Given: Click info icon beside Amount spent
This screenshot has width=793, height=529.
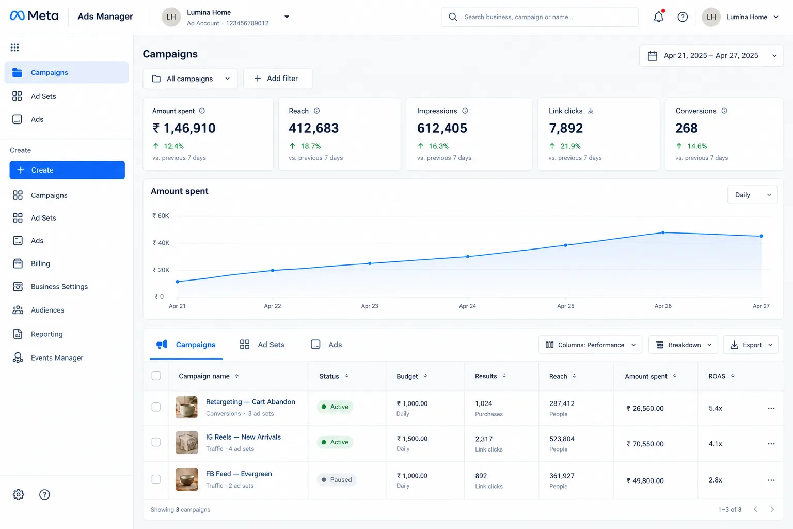Looking at the screenshot, I should coord(202,111).
